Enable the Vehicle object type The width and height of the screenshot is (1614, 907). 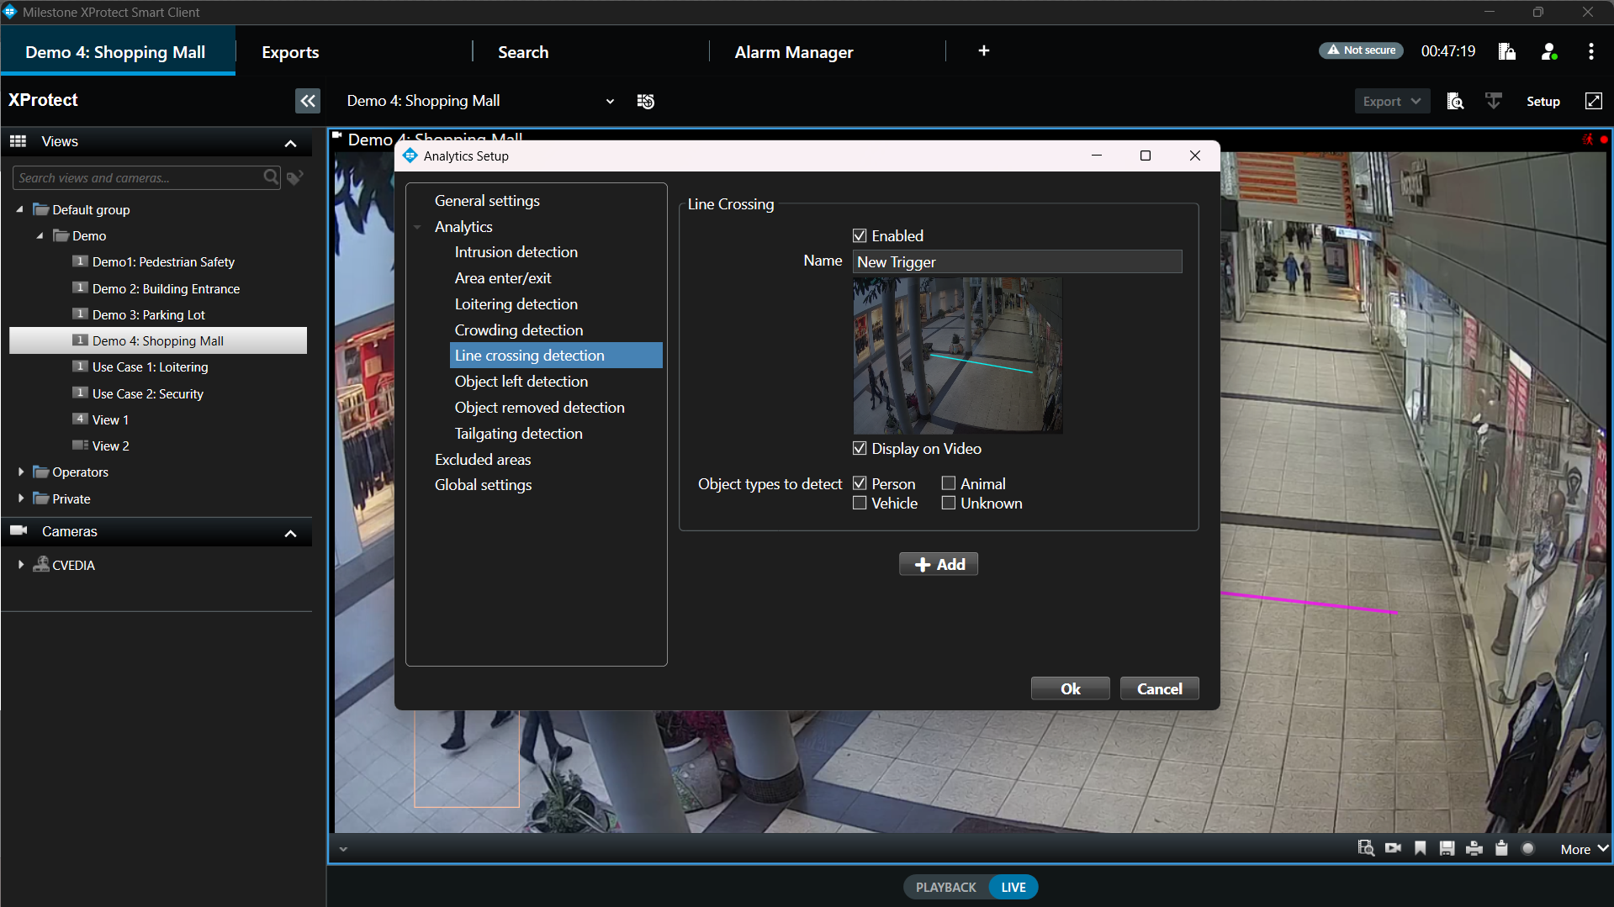coord(860,503)
